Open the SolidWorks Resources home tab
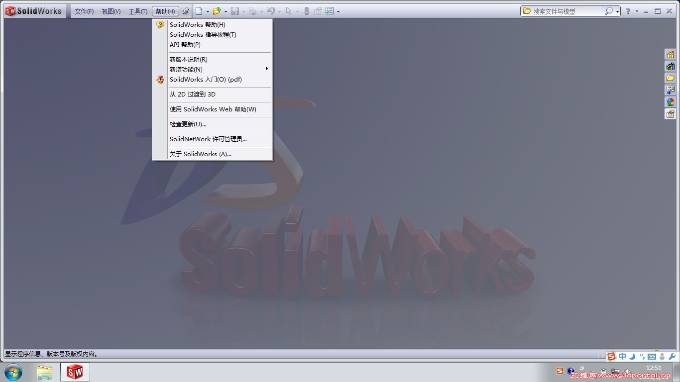This screenshot has height=382, width=680. [671, 54]
